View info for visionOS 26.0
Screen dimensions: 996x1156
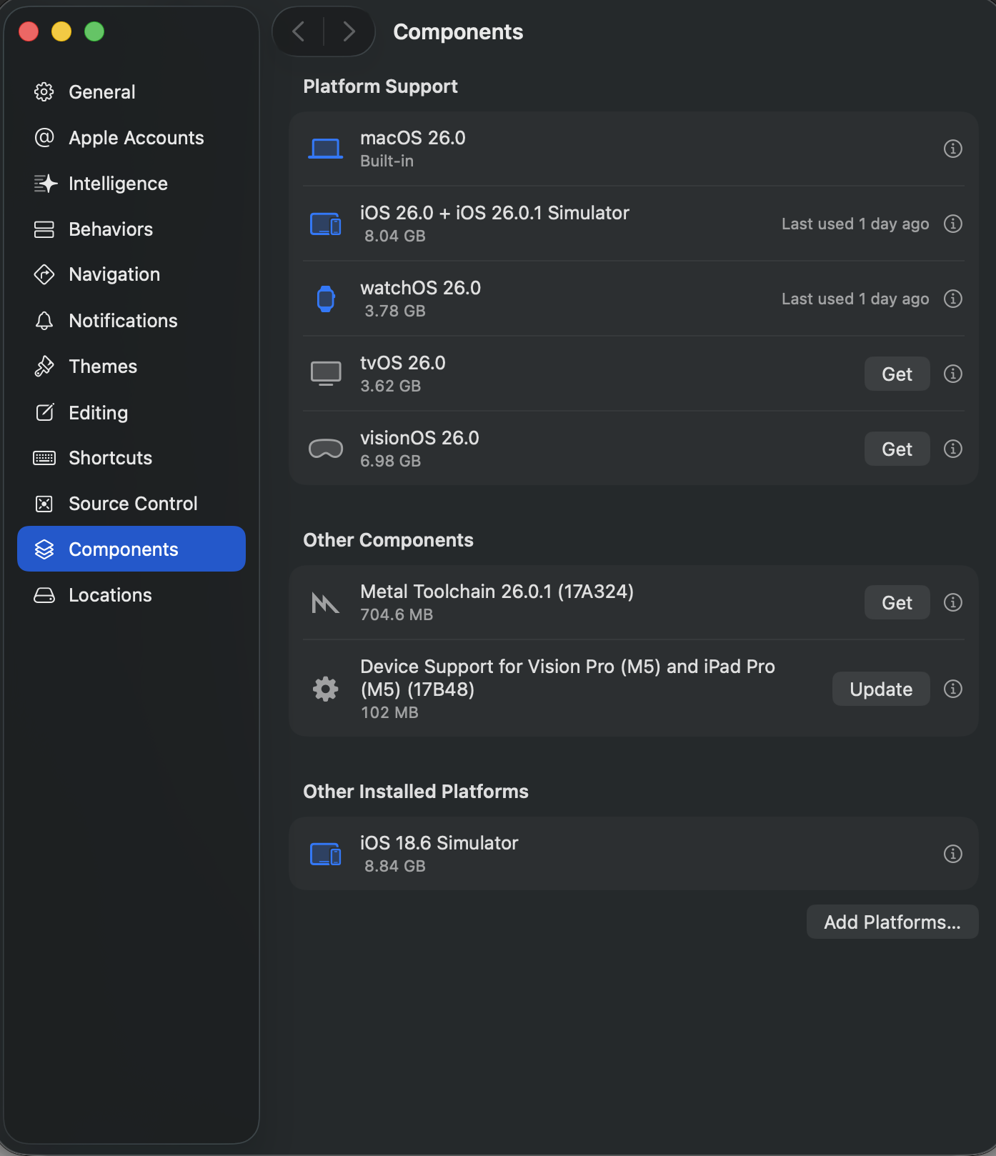tap(952, 449)
